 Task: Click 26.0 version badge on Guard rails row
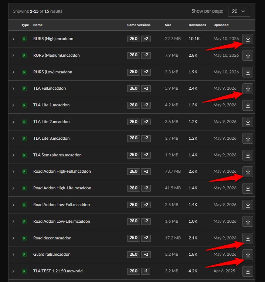click(x=133, y=255)
